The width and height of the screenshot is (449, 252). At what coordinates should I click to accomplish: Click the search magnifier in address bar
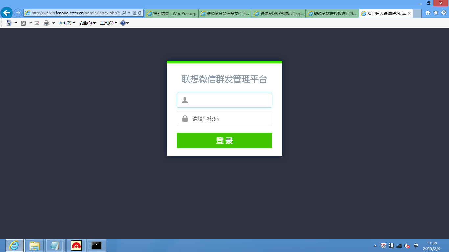(124, 13)
